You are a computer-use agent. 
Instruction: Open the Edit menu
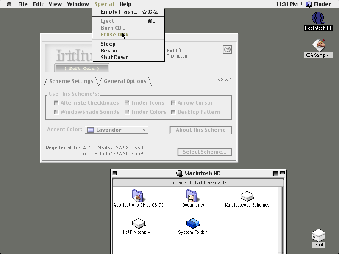tap(38, 4)
